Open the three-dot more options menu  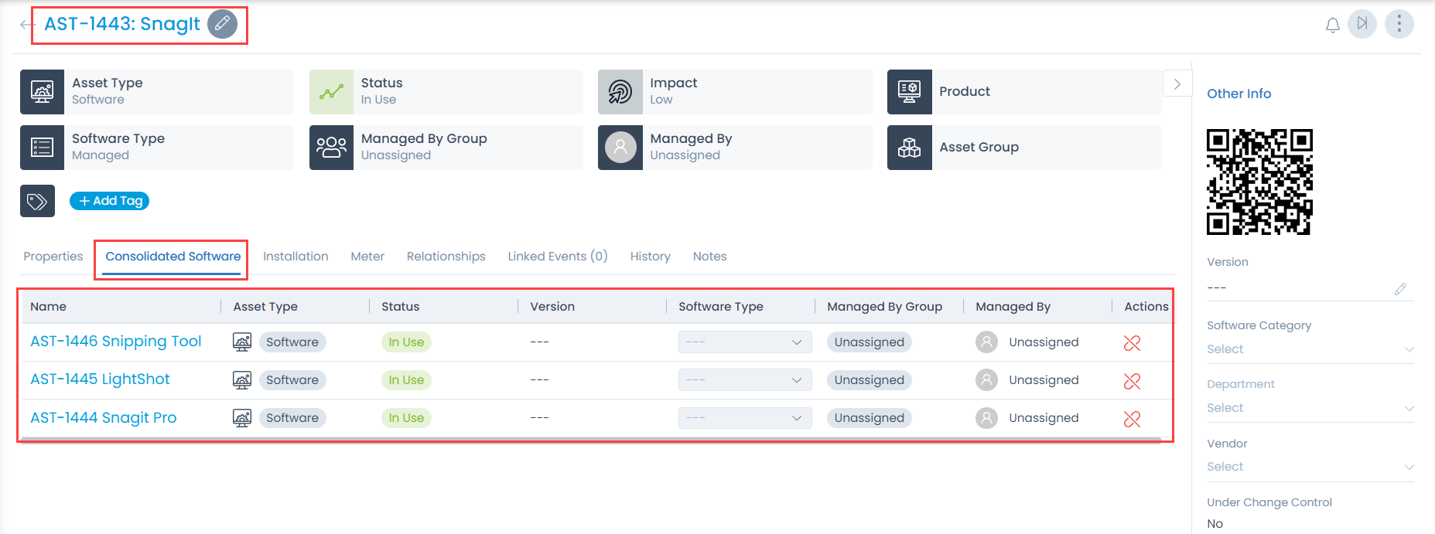[x=1399, y=24]
